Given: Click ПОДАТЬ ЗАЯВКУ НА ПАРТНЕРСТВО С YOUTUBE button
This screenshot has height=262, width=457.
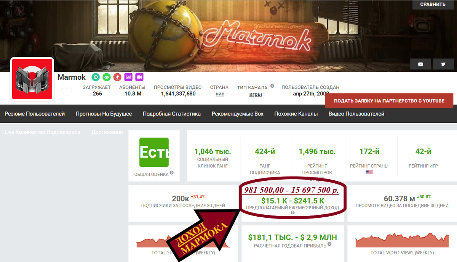Looking at the screenshot, I should point(389,101).
